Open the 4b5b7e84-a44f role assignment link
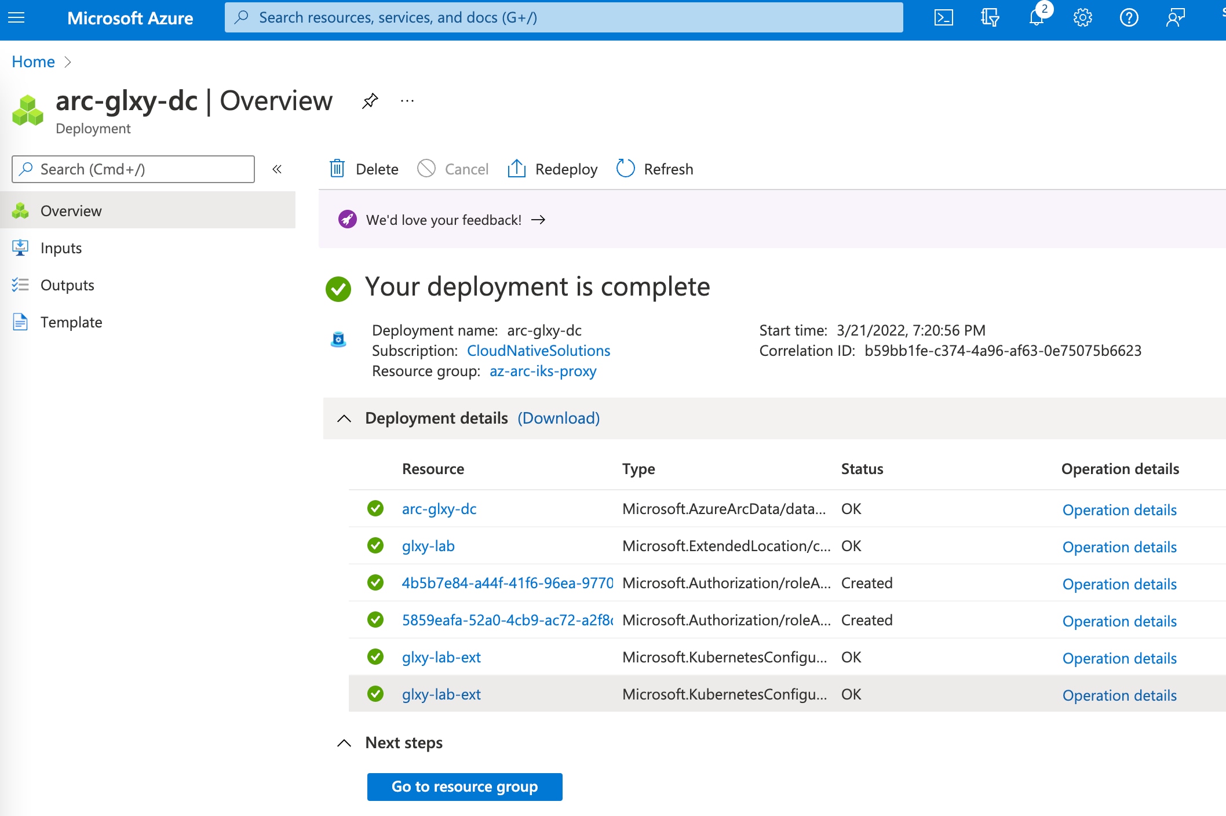Screen dimensions: 1226x816 pyautogui.click(x=508, y=583)
